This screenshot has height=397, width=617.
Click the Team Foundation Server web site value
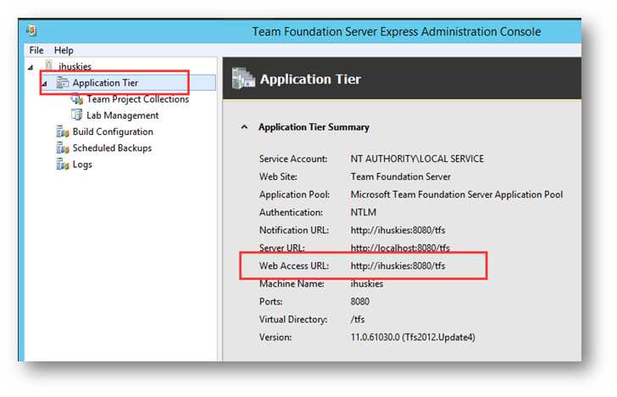[401, 176]
